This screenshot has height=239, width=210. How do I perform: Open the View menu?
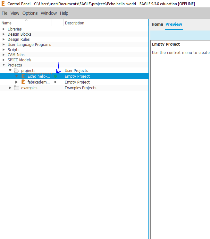[15, 13]
